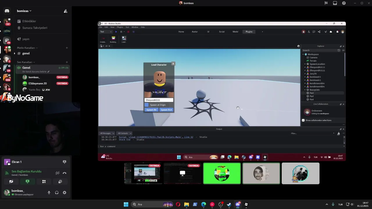Viewport: 372px width, 209px height.
Task: Toggle screen sharing button in voice panel
Action: coord(28,181)
